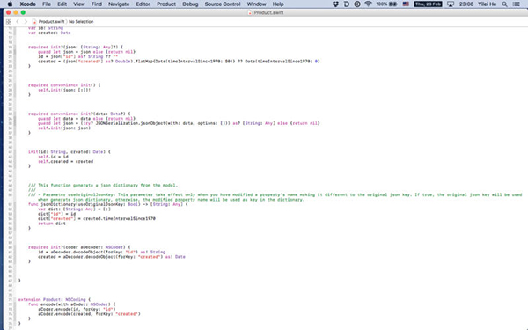Screen dimensions: 528x330
Task: Click the 'self.id = id' line
Action: pos(53,157)
